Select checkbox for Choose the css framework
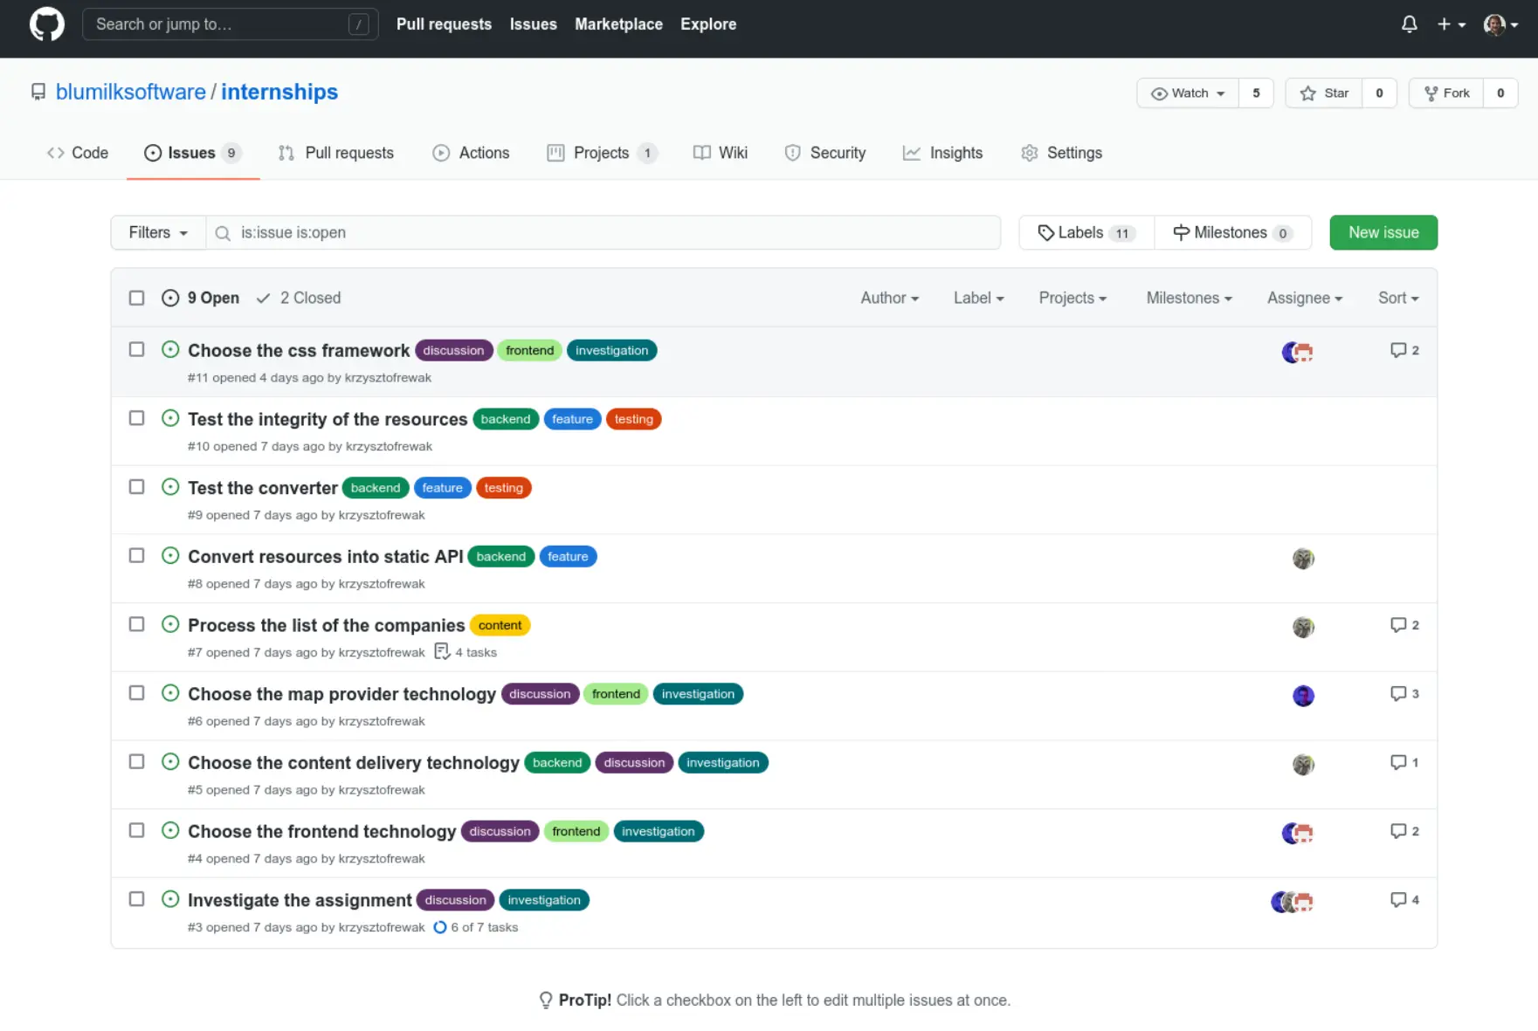1538x1031 pixels. point(136,350)
